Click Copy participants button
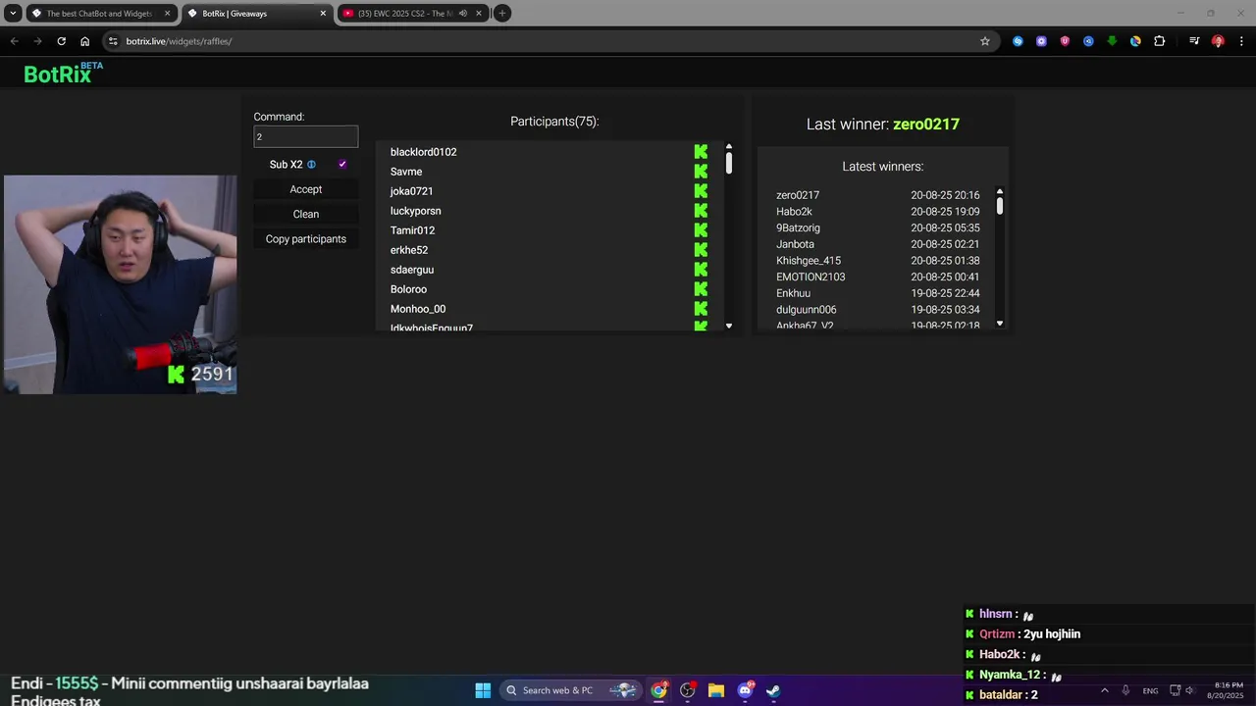1256x706 pixels. [306, 239]
